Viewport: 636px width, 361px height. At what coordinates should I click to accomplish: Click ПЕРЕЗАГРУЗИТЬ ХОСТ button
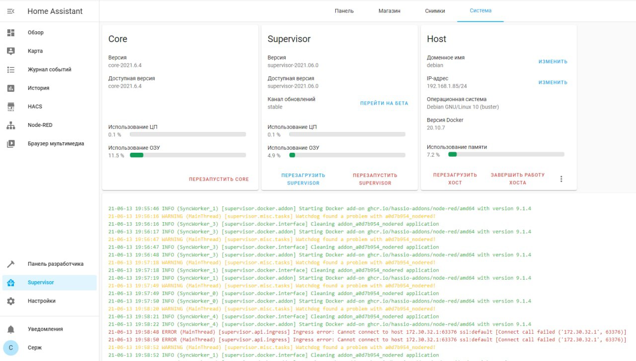[x=455, y=179]
